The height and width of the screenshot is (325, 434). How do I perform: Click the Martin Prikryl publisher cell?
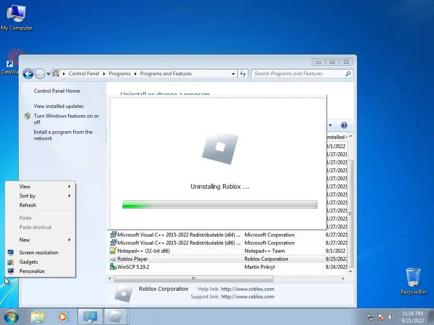(x=259, y=267)
